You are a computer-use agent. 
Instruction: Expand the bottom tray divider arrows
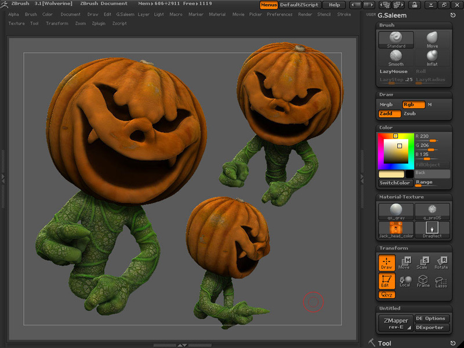pos(182,345)
